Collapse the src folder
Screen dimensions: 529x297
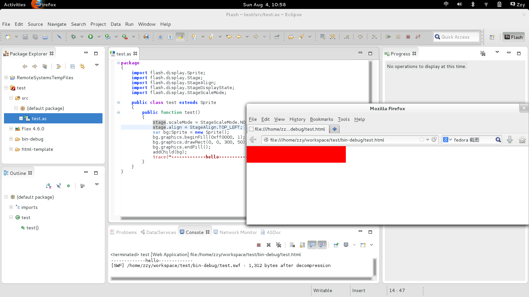(x=11, y=98)
